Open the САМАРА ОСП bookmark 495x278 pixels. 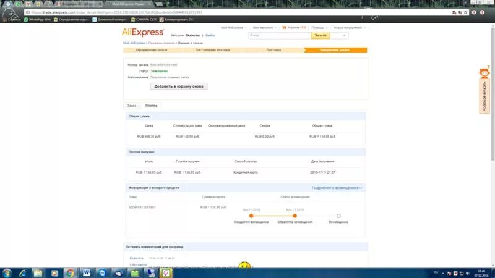pos(144,20)
